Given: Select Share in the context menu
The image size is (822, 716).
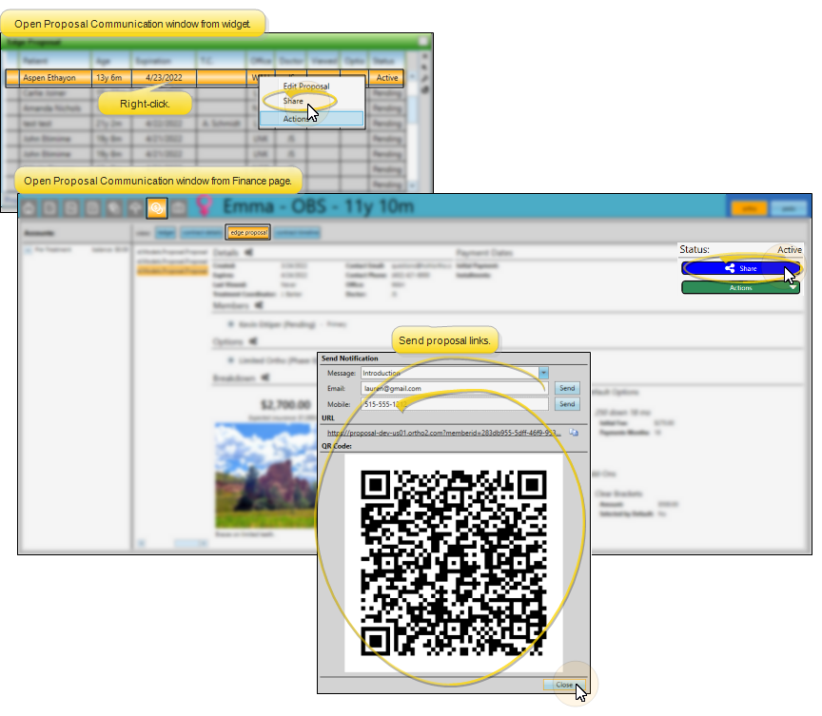Looking at the screenshot, I should click(293, 101).
